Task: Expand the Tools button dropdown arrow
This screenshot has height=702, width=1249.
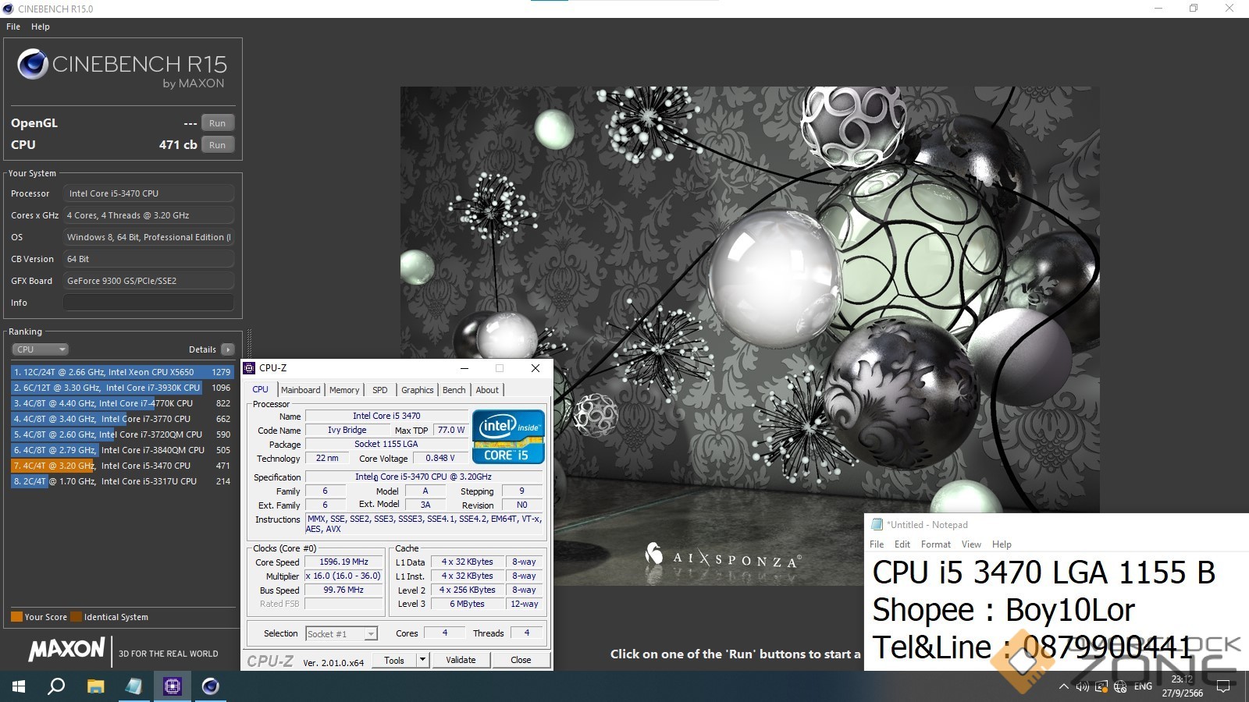Action: point(422,660)
